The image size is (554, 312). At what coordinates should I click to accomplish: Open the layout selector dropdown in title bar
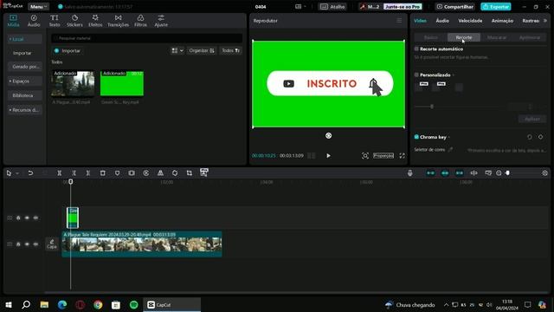tap(300, 7)
